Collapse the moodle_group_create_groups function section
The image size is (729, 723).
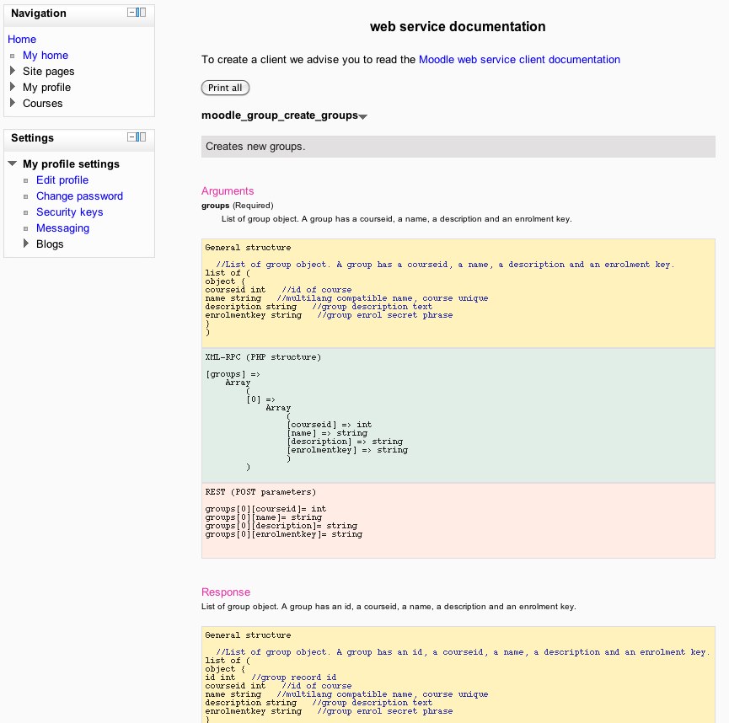coord(362,116)
